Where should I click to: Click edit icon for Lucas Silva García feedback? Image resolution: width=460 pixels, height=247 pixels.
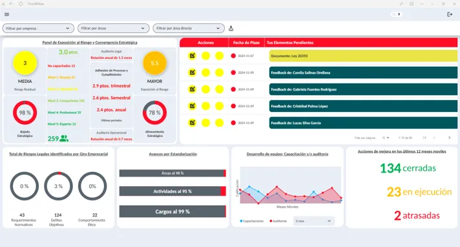pyautogui.click(x=192, y=123)
